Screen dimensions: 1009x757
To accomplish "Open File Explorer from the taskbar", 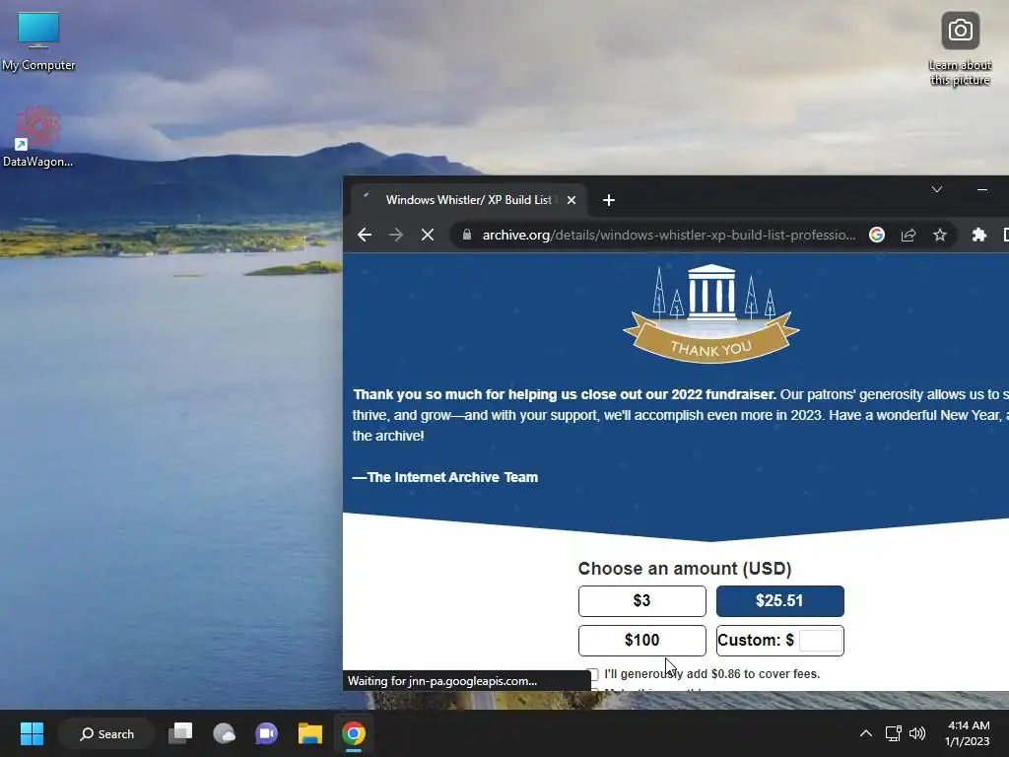I will pyautogui.click(x=310, y=733).
